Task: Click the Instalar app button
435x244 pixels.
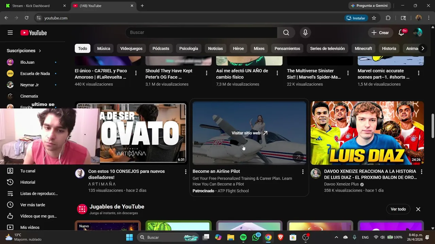Action: click(x=356, y=18)
